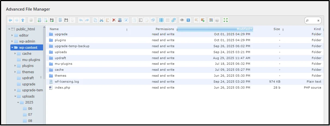
Task: Click the red X delete icon
Action: [114, 20]
